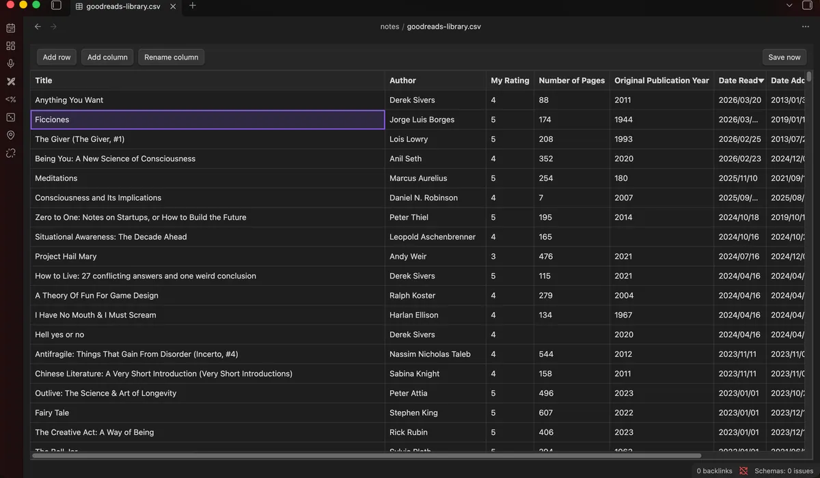The image size is (820, 478).
Task: Select the Meditations title cell
Action: click(x=208, y=178)
